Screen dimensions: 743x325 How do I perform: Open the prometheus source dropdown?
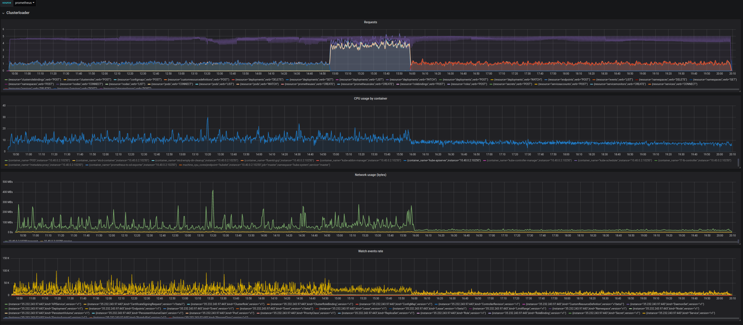(x=25, y=3)
